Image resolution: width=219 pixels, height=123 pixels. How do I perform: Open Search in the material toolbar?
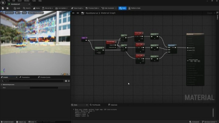27,8
